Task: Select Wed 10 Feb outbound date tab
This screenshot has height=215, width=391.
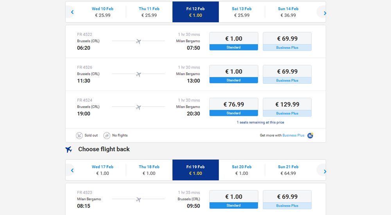Action: (x=102, y=12)
